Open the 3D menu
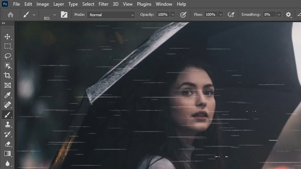Image resolution: width=301 pixels, height=169 pixels. [116, 4]
